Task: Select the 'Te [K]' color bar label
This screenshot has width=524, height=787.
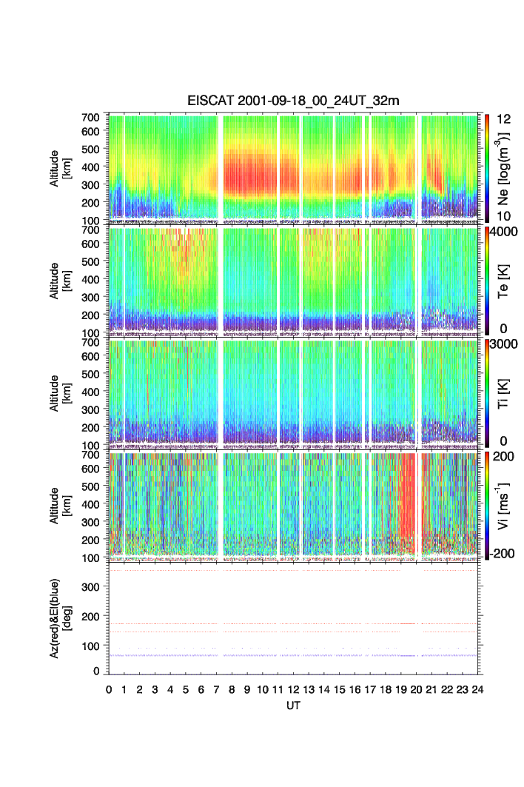Action: tap(505, 280)
